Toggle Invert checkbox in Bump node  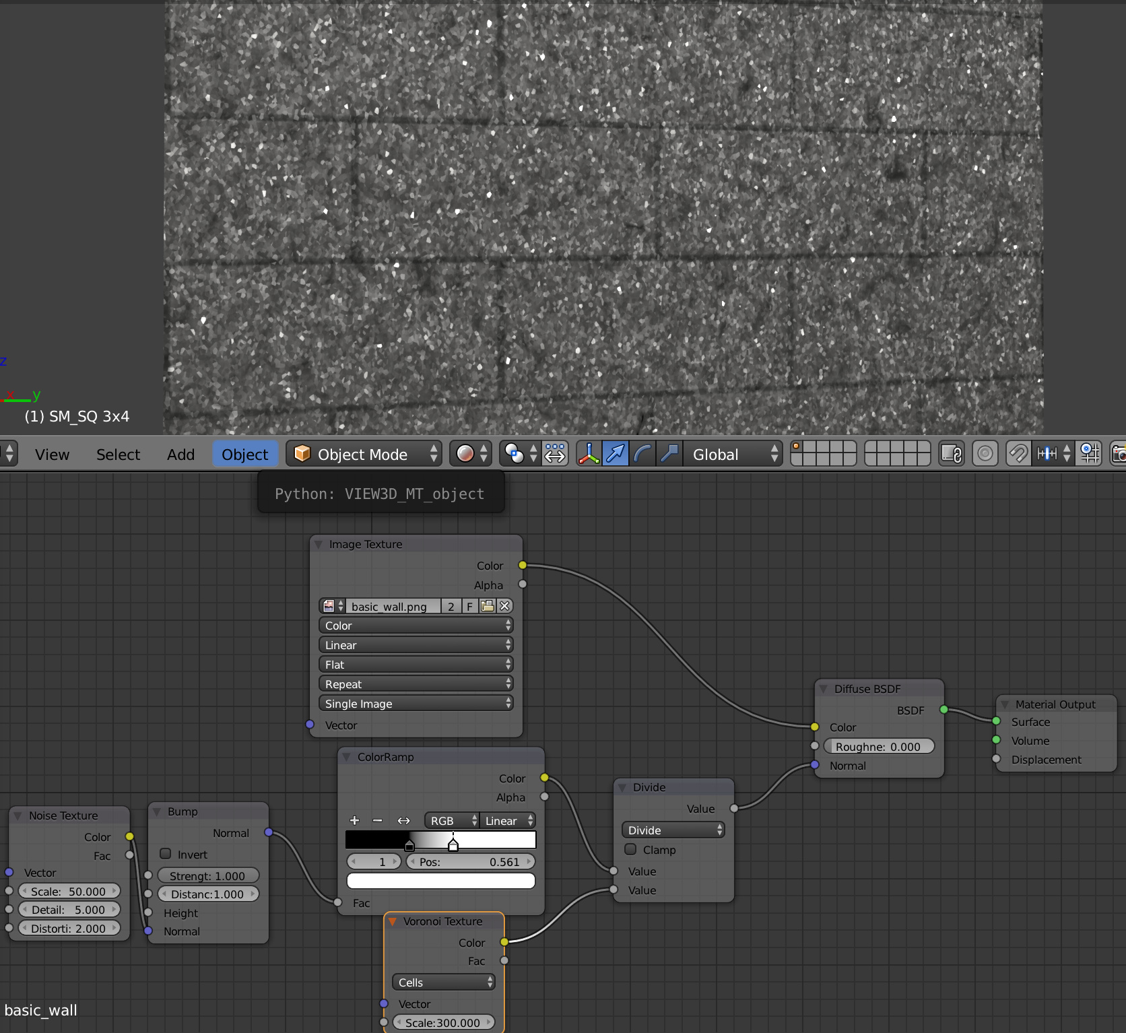(166, 854)
